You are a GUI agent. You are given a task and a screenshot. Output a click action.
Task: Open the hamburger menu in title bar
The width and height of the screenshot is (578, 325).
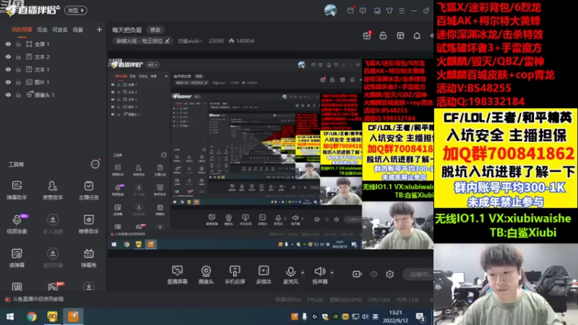point(402,11)
